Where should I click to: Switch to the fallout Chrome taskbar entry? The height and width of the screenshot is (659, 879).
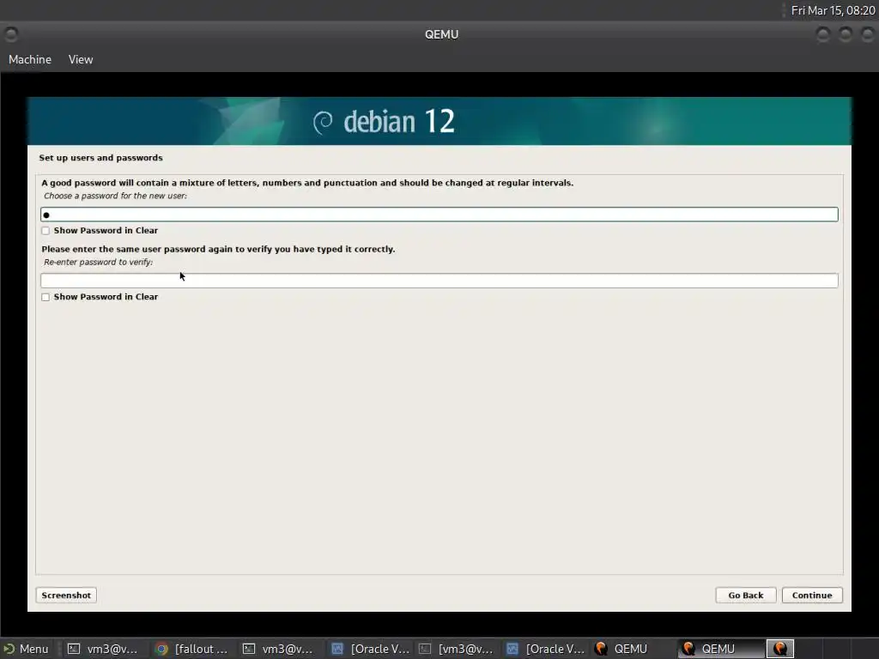[192, 649]
